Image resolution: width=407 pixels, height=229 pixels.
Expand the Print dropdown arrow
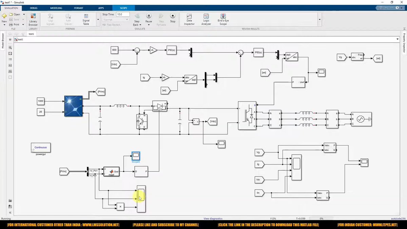pos(23,24)
